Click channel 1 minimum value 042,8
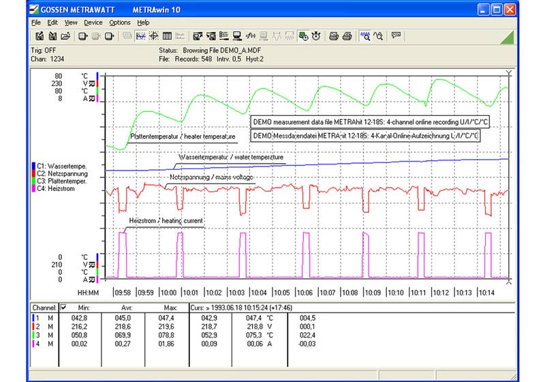 point(79,318)
